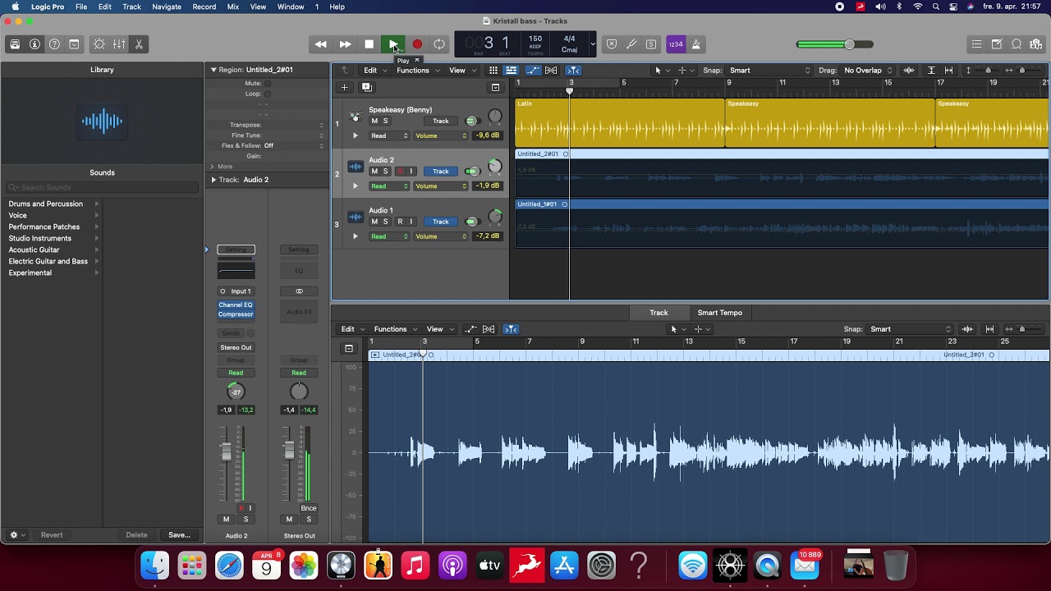
Task: Click the Channel EQ plug-in slot
Action: pyautogui.click(x=236, y=305)
